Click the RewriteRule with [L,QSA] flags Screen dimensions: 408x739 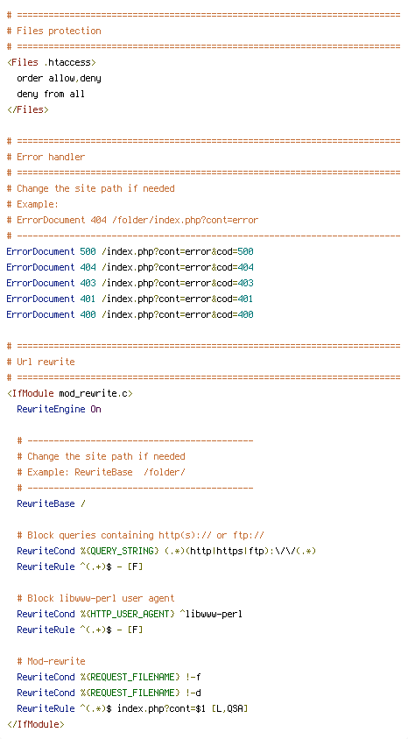(x=132, y=708)
